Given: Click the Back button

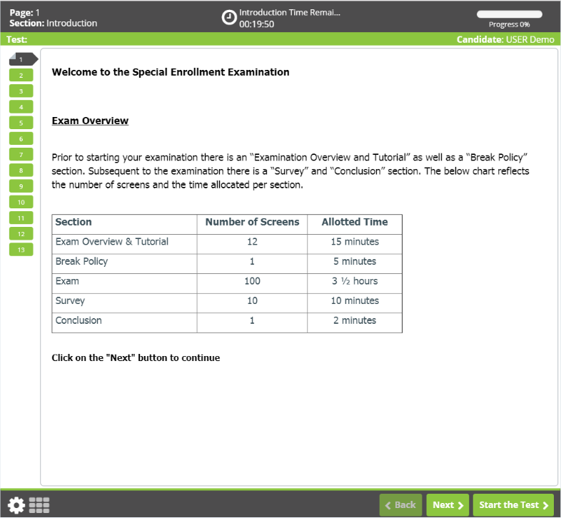Looking at the screenshot, I should (x=400, y=505).
